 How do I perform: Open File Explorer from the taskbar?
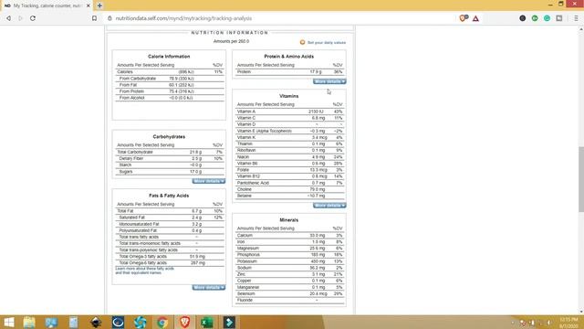(29, 323)
